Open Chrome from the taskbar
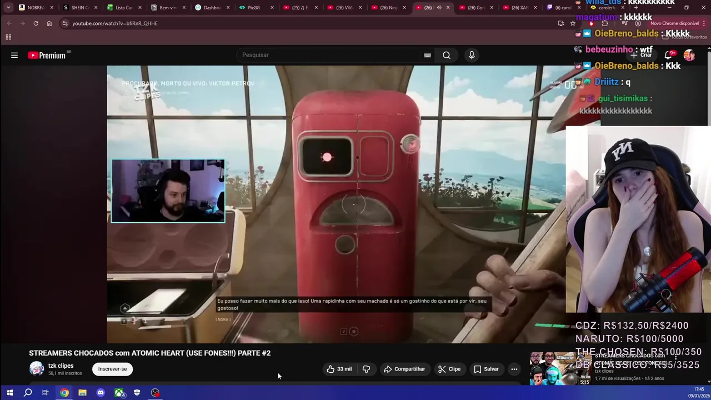 point(64,393)
